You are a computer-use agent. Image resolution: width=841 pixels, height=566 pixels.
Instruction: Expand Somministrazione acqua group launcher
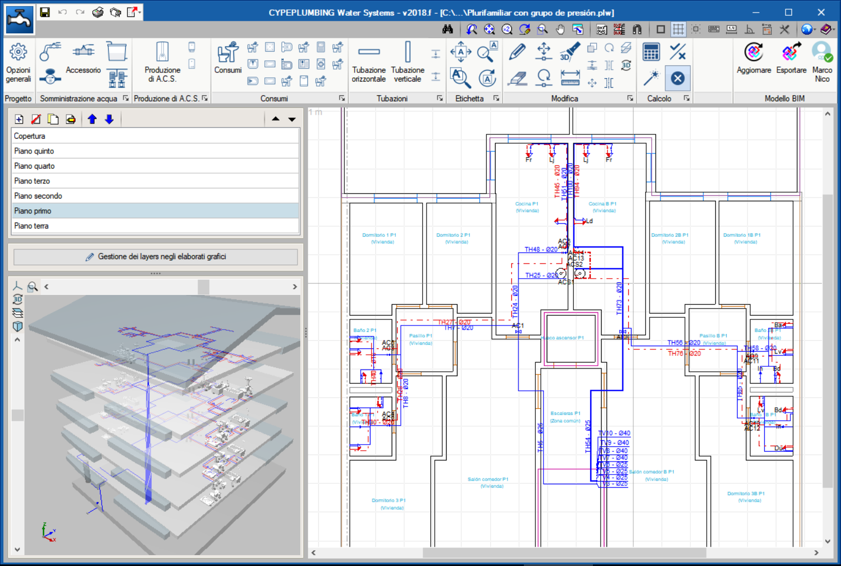[126, 99]
